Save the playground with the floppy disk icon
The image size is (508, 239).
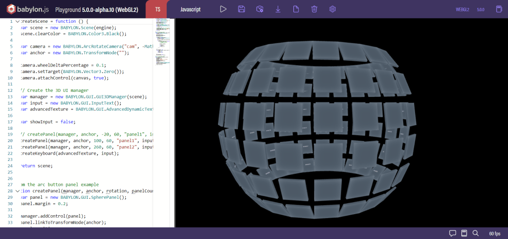click(x=241, y=9)
